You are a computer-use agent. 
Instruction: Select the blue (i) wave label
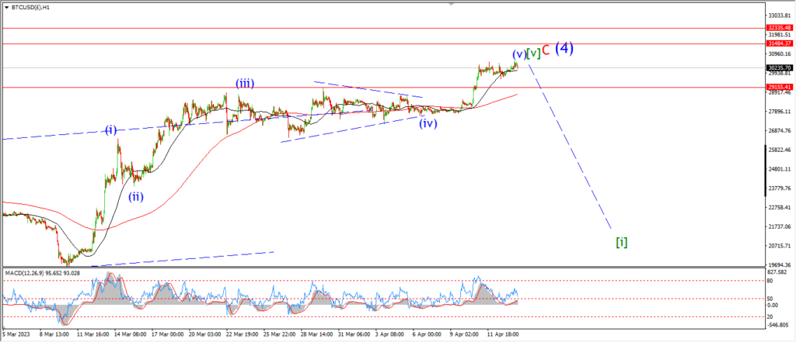pyautogui.click(x=111, y=130)
